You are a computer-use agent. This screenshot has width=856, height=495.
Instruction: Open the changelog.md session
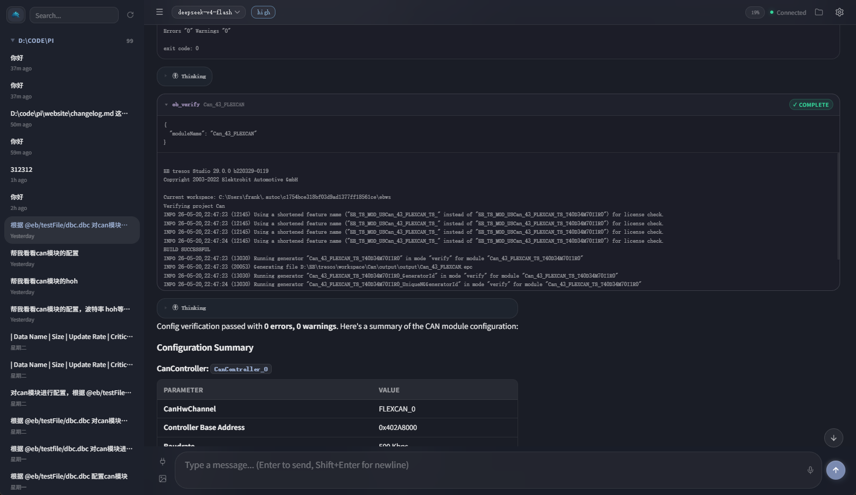click(x=72, y=118)
